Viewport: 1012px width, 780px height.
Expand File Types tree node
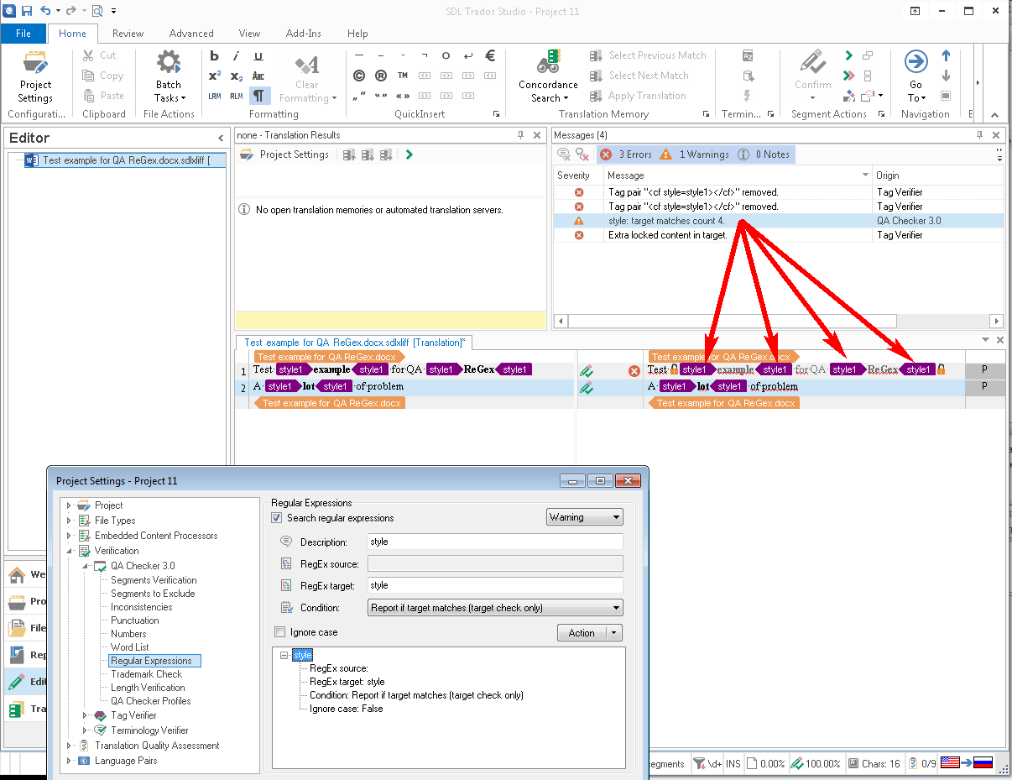pyautogui.click(x=69, y=521)
